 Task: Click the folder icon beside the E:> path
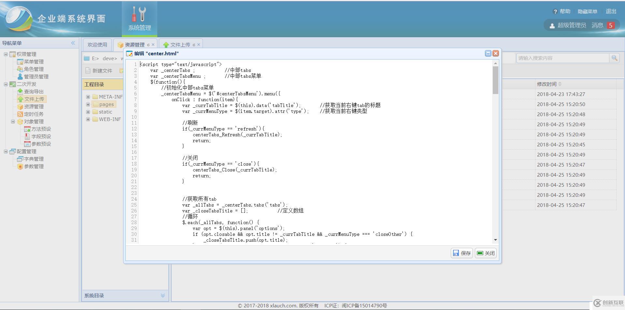[87, 59]
